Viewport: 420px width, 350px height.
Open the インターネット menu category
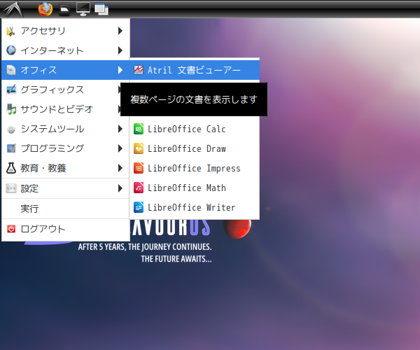66,50
